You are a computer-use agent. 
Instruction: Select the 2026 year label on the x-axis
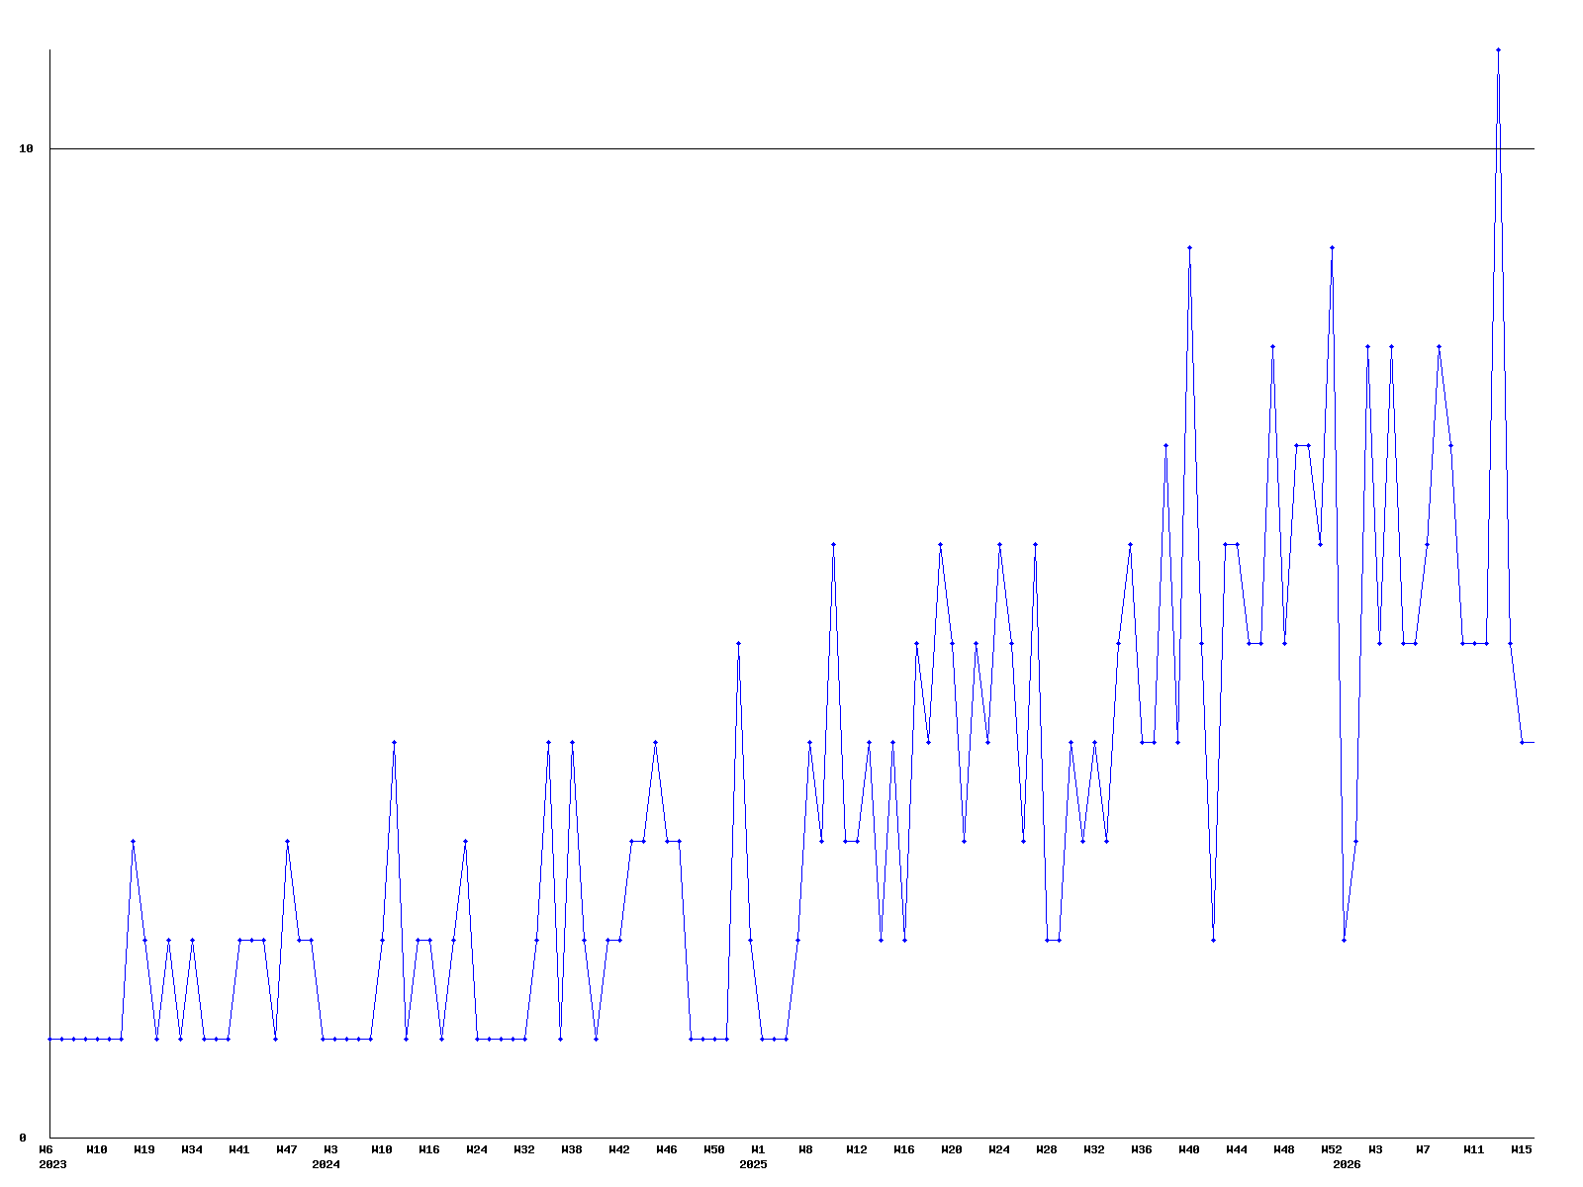(x=1347, y=1164)
